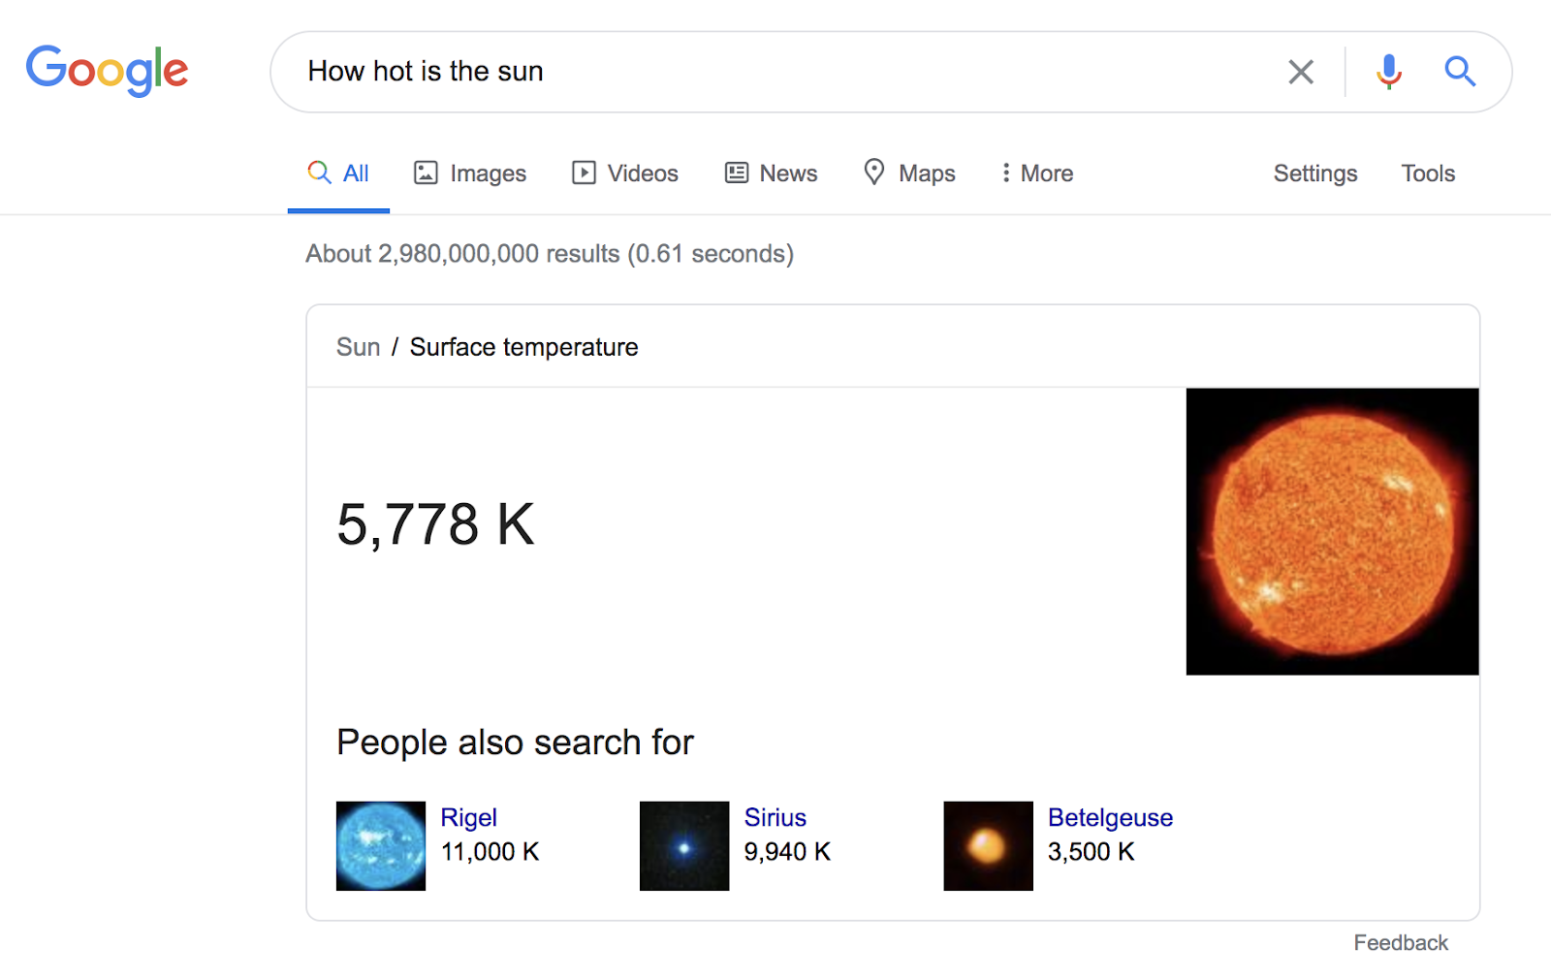This screenshot has height=979, width=1551.
Task: Switch to the All results tab
Action: tap(338, 173)
